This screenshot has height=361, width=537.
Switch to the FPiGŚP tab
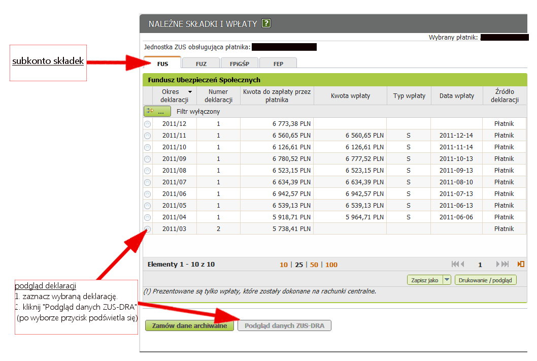(240, 63)
